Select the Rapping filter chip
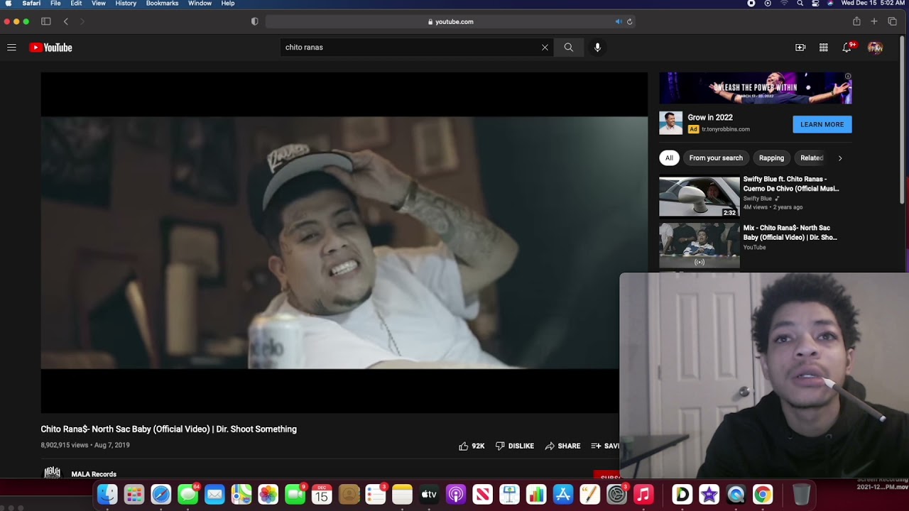The height and width of the screenshot is (511, 909). 771,158
